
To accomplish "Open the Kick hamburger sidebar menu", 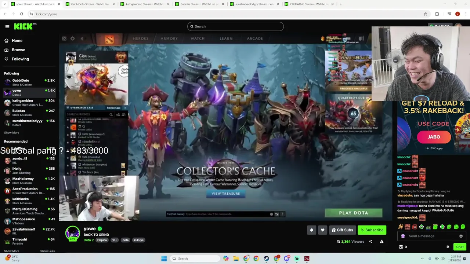I will point(7,26).
